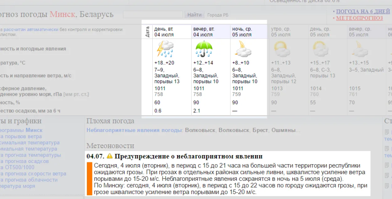392x199 pixels.
Task: Click the Wednesday daytime partly cloudy icon
Action: point(320,49)
